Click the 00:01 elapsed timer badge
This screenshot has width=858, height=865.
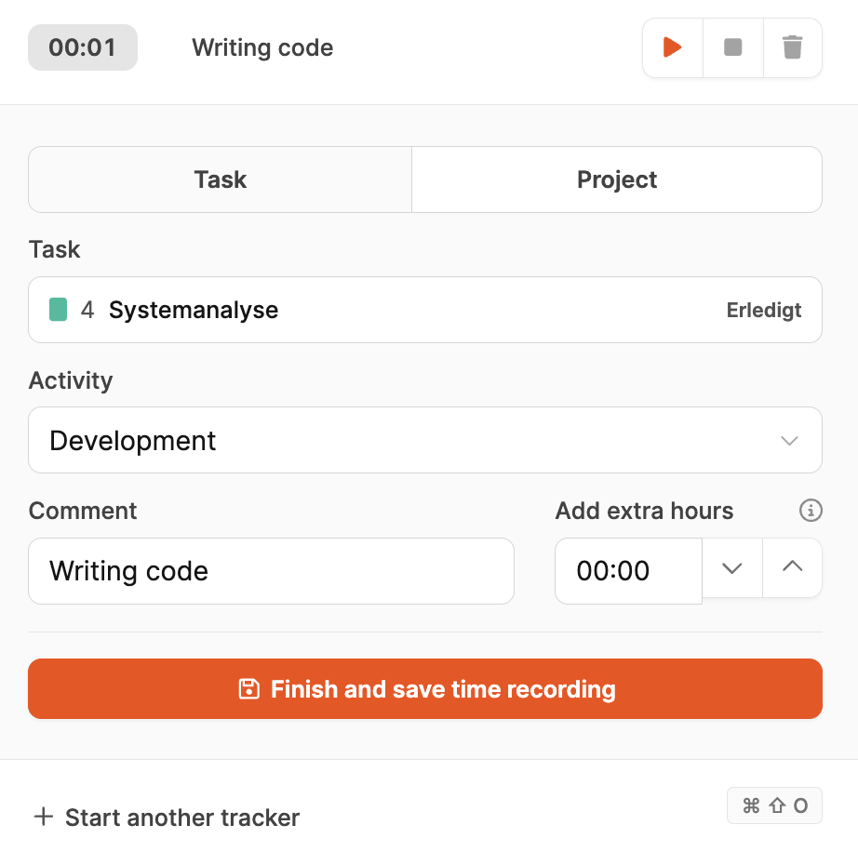click(x=83, y=47)
